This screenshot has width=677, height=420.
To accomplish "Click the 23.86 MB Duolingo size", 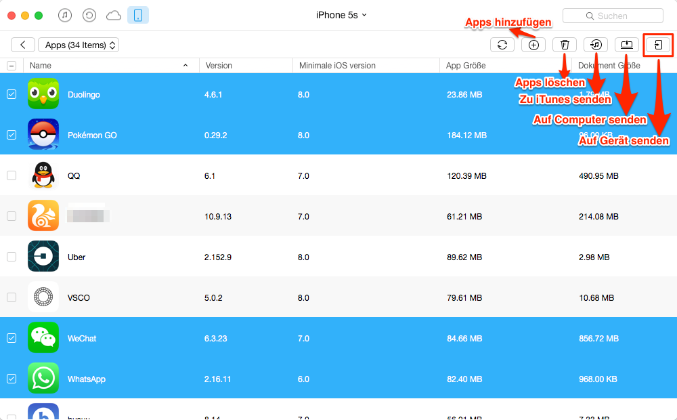I will click(x=464, y=95).
